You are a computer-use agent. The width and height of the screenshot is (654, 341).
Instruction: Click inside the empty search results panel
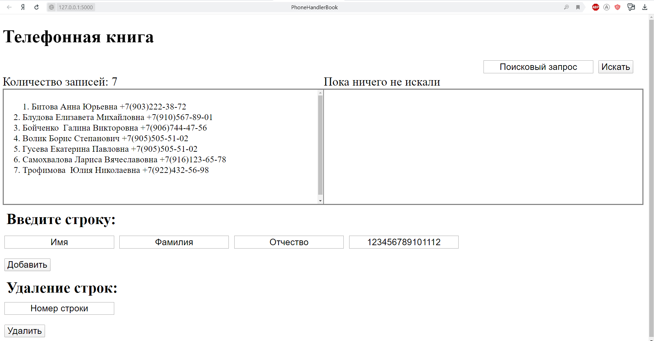click(483, 147)
